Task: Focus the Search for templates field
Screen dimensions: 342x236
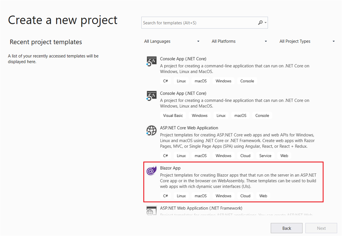Action: pyautogui.click(x=199, y=23)
